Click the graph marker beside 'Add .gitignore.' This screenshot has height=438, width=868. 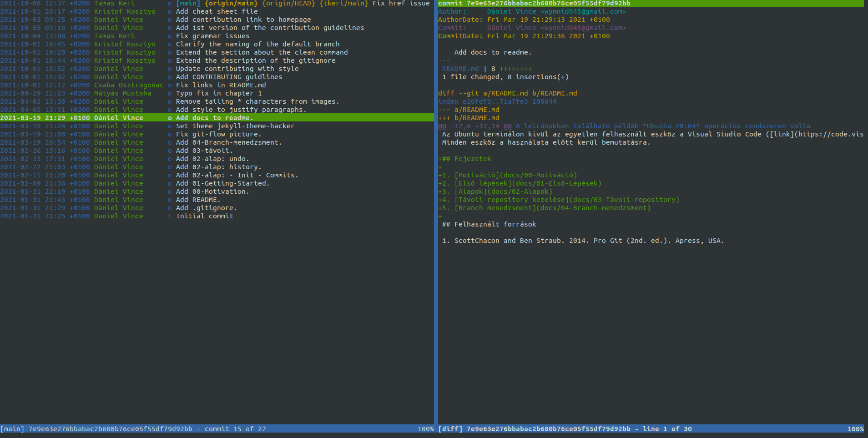click(170, 208)
